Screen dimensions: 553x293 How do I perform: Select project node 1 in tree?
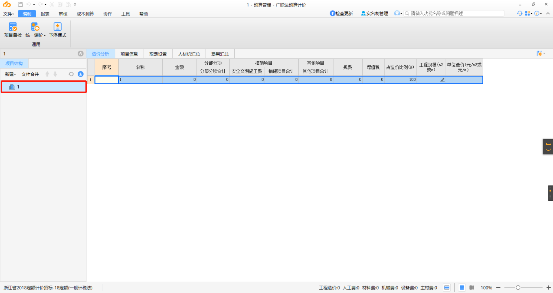click(x=44, y=87)
